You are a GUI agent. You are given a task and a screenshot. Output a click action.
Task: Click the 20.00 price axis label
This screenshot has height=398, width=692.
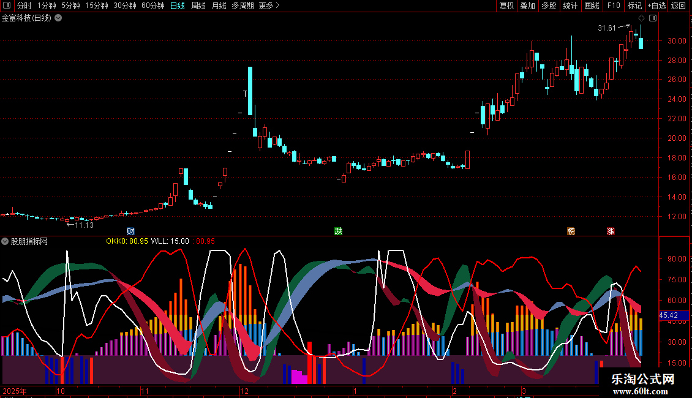coord(677,138)
